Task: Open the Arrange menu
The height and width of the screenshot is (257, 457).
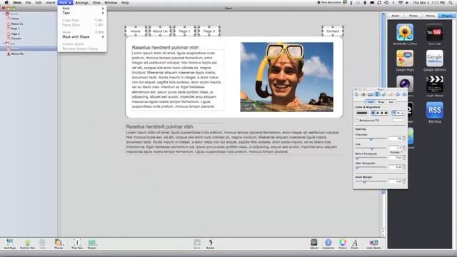Action: coord(81,3)
